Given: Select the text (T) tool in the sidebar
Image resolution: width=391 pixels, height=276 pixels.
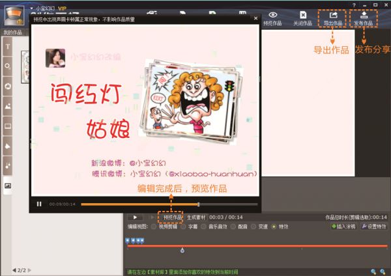Looking at the screenshot, I should coord(8,47).
